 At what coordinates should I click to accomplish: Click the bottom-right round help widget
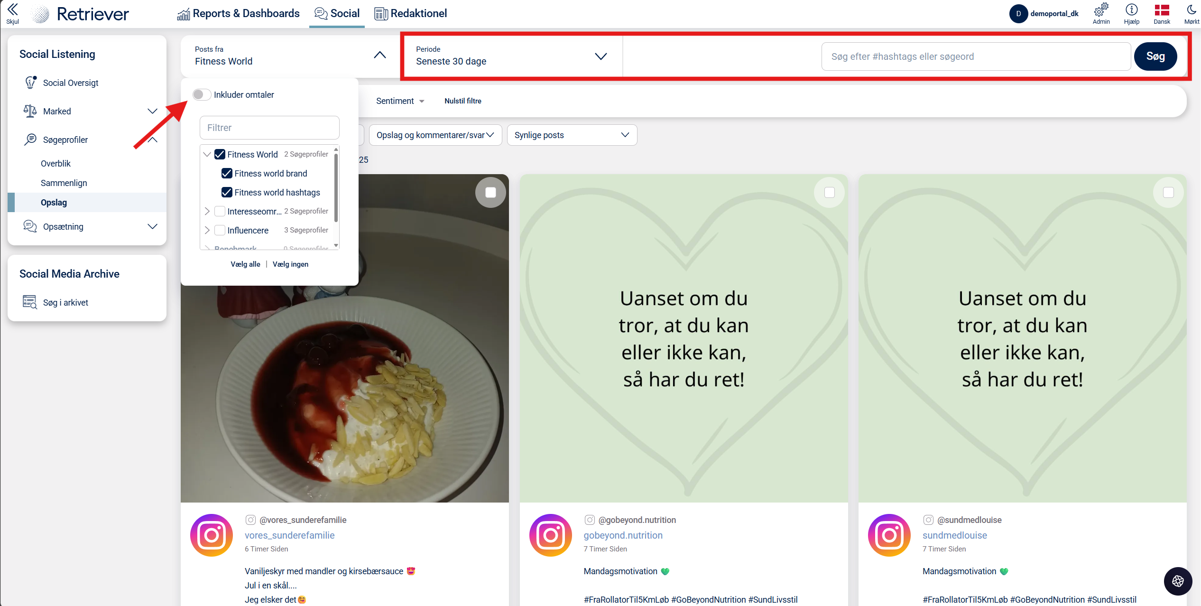tap(1178, 581)
